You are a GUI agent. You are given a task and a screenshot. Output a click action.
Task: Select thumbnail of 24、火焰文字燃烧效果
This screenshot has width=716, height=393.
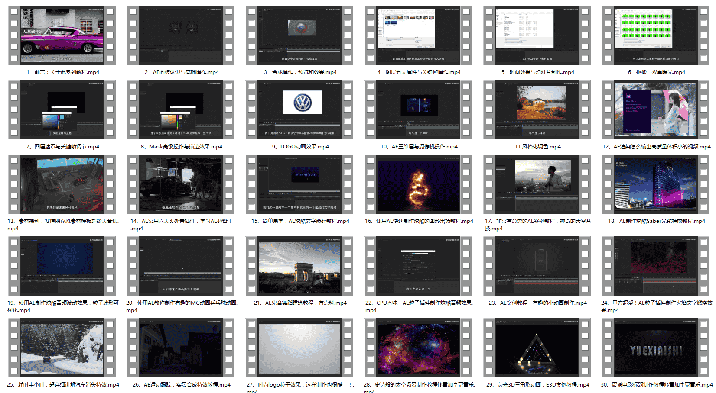(656, 266)
